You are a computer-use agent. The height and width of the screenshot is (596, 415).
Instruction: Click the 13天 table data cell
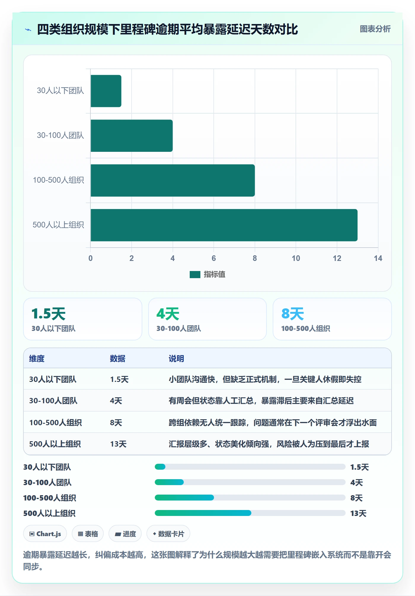(x=118, y=444)
